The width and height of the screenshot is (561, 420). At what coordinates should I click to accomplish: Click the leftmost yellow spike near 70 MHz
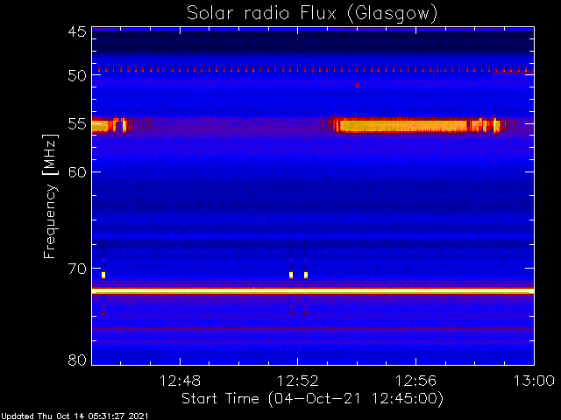[x=103, y=275]
